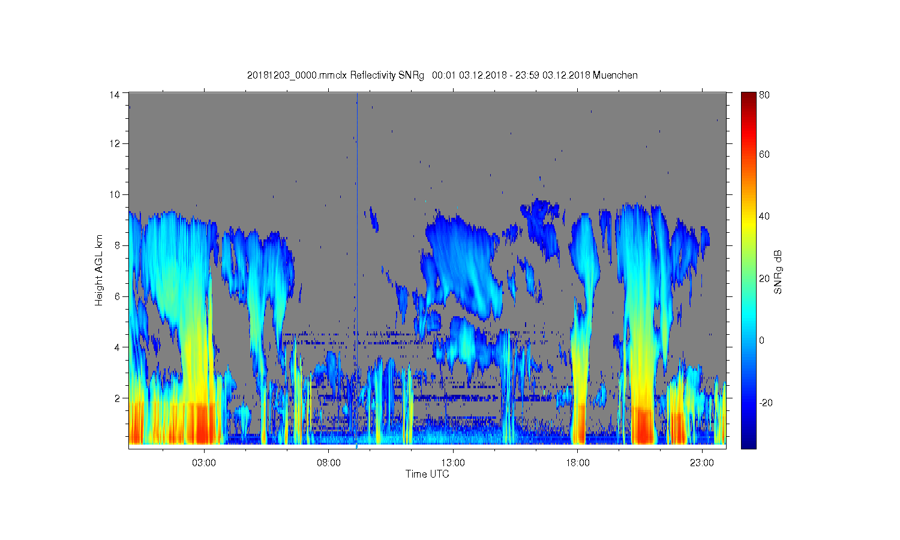Click the colorbar 40 dB label
Screen dimensions: 900x540
click(764, 217)
